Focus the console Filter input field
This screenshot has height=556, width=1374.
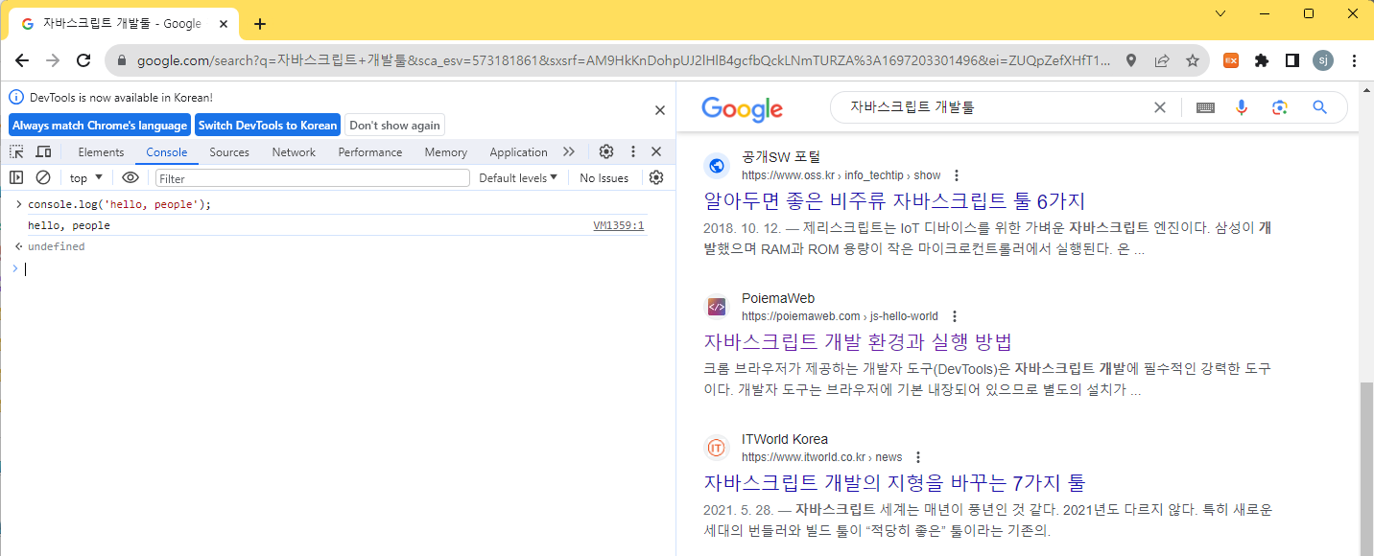coord(313,178)
